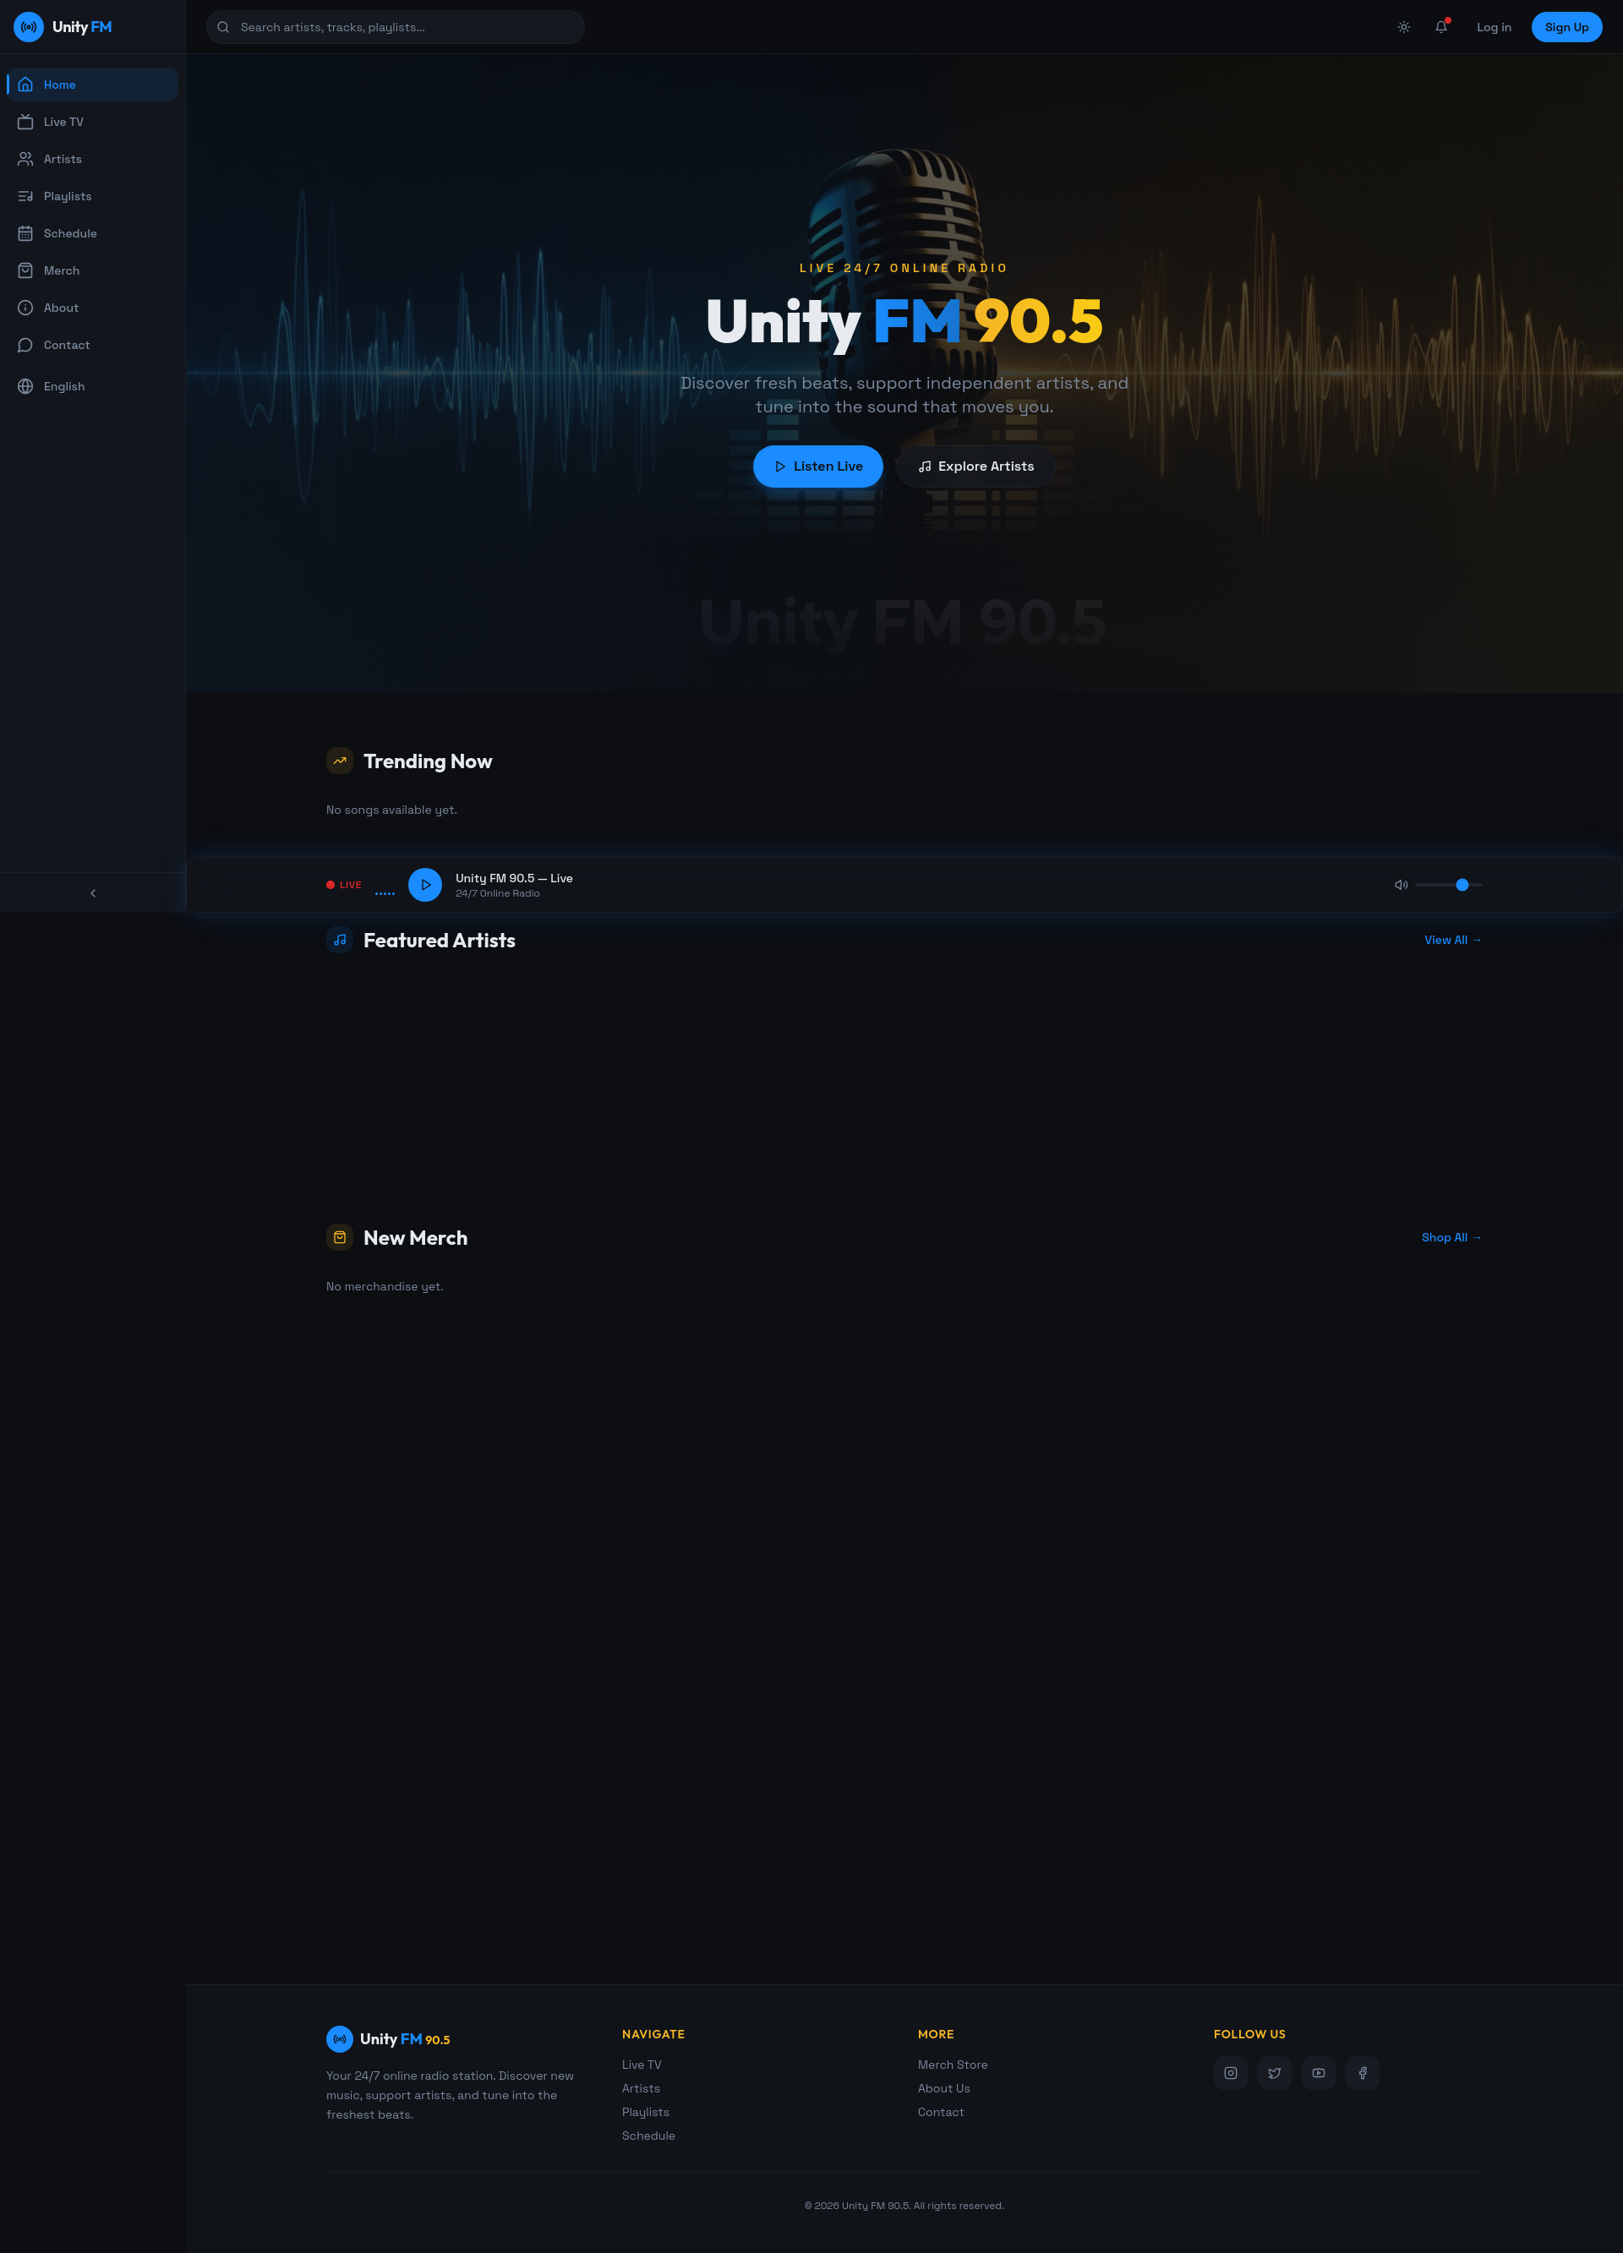Toggle the light/dark theme sun icon

click(1403, 28)
